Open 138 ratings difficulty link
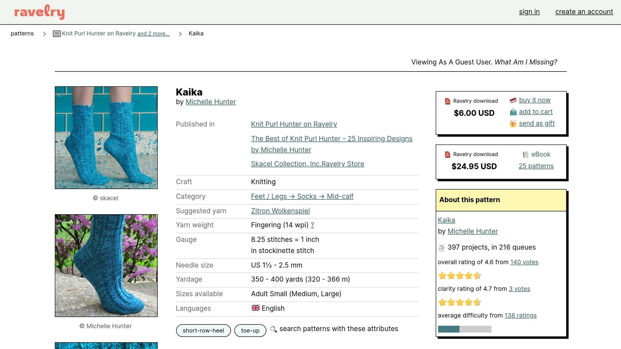 (521, 316)
